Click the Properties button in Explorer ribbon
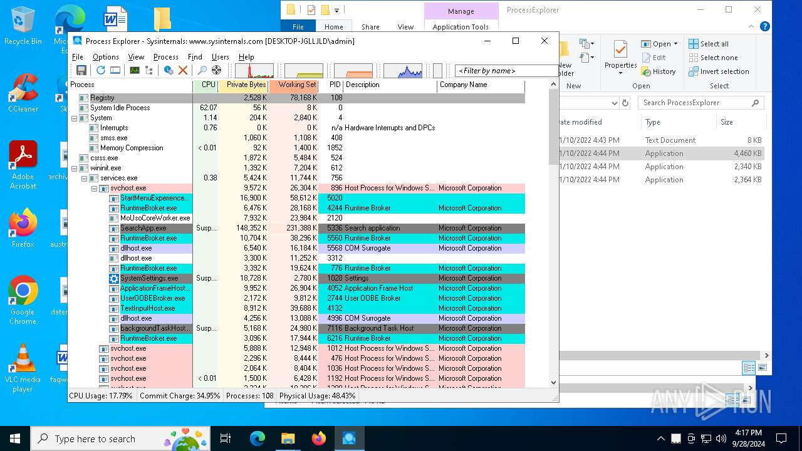Viewport: 802px width, 451px height. pyautogui.click(x=620, y=56)
